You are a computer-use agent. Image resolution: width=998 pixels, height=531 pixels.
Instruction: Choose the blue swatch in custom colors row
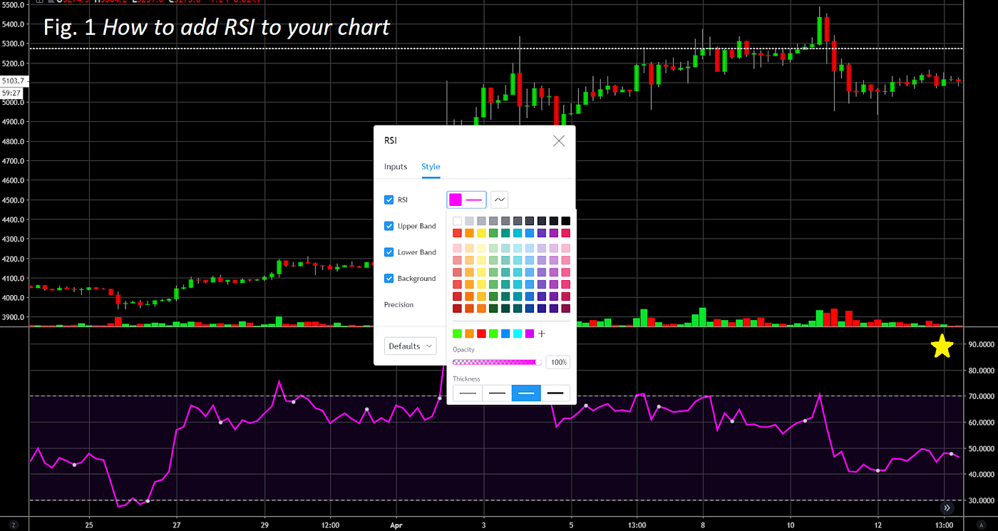[505, 334]
